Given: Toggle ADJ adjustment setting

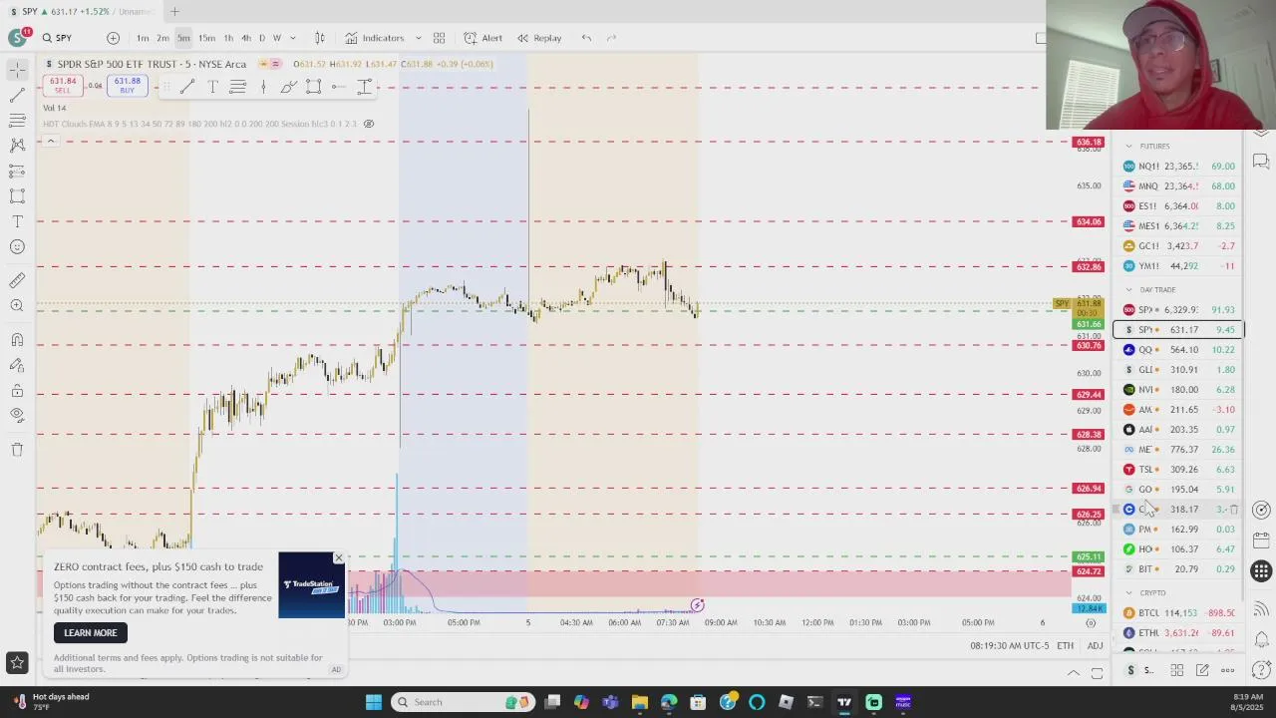Looking at the screenshot, I should click(1095, 646).
